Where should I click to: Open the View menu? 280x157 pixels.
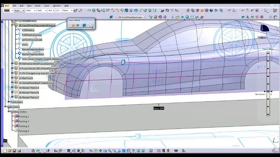pyautogui.click(x=29, y=6)
